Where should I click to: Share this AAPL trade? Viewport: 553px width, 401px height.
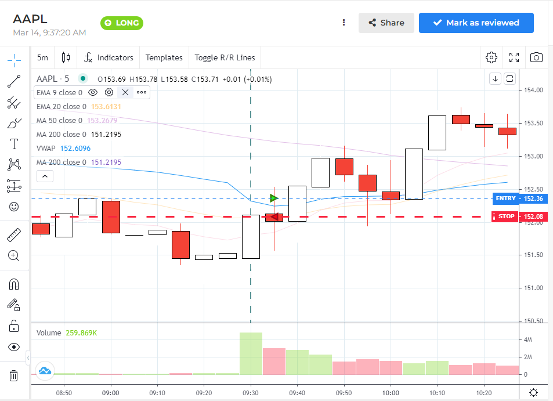(x=386, y=23)
